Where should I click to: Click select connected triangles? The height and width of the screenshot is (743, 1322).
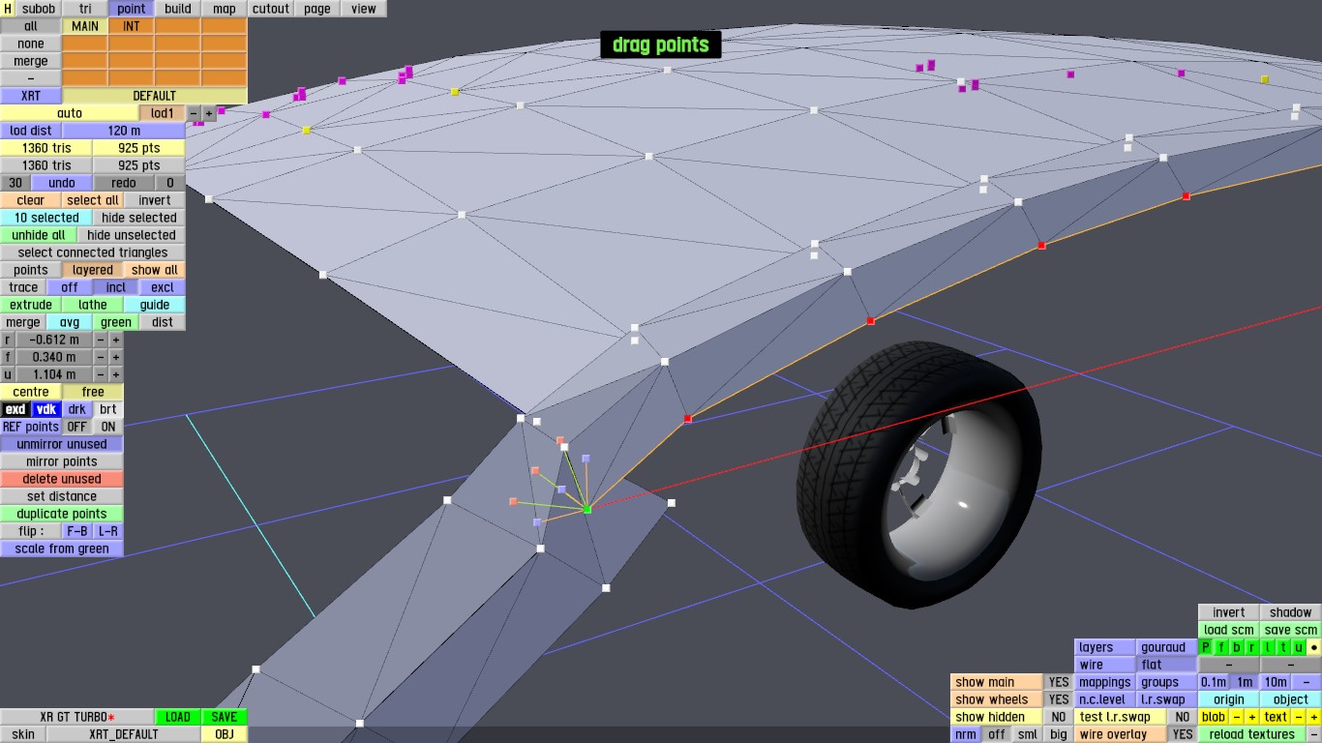click(93, 253)
